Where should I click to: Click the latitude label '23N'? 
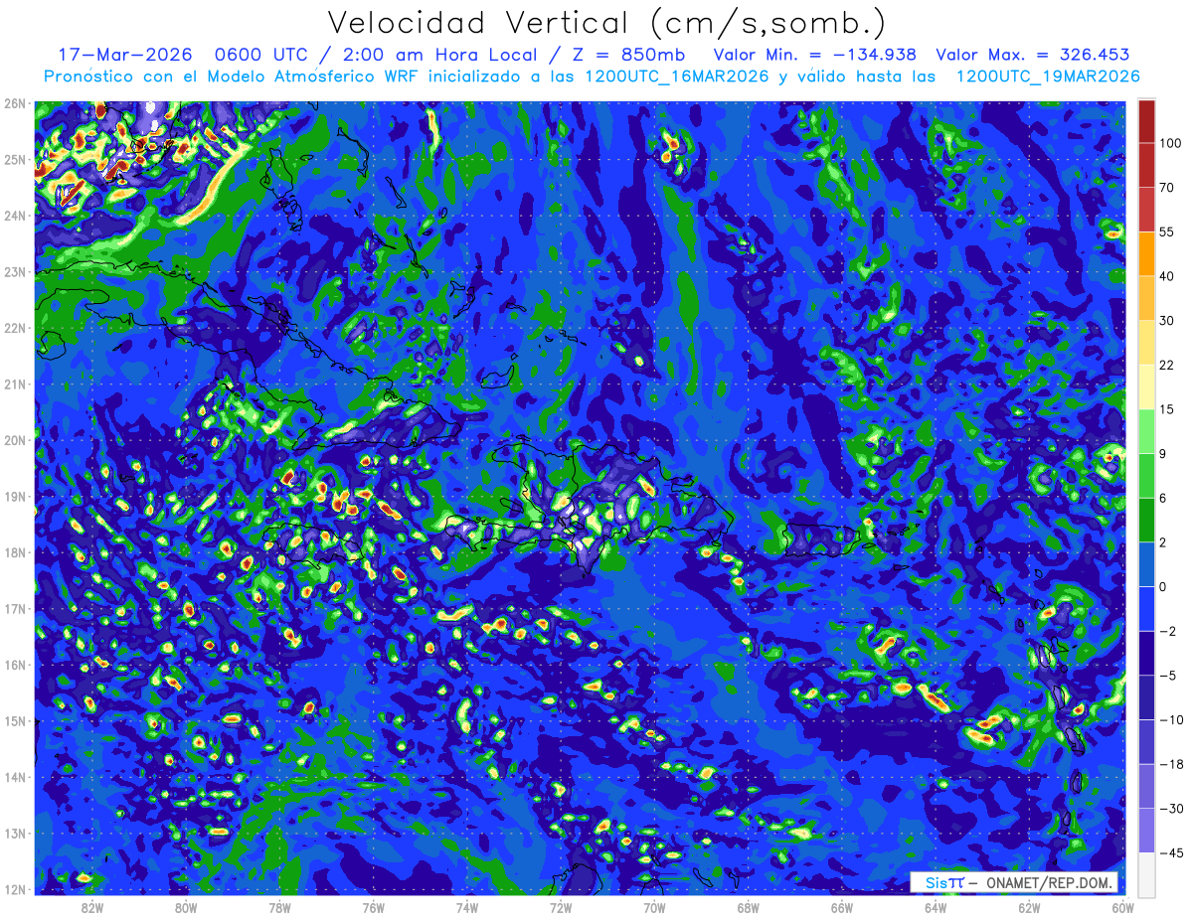tap(15, 271)
